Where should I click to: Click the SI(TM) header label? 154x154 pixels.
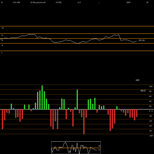tap(59, 2)
